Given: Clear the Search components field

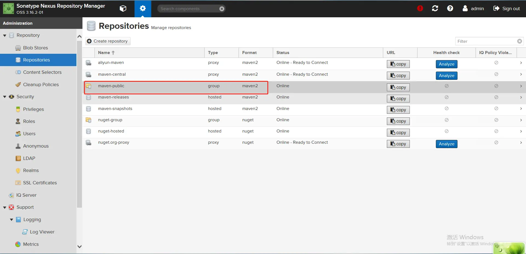Looking at the screenshot, I should point(222,9).
